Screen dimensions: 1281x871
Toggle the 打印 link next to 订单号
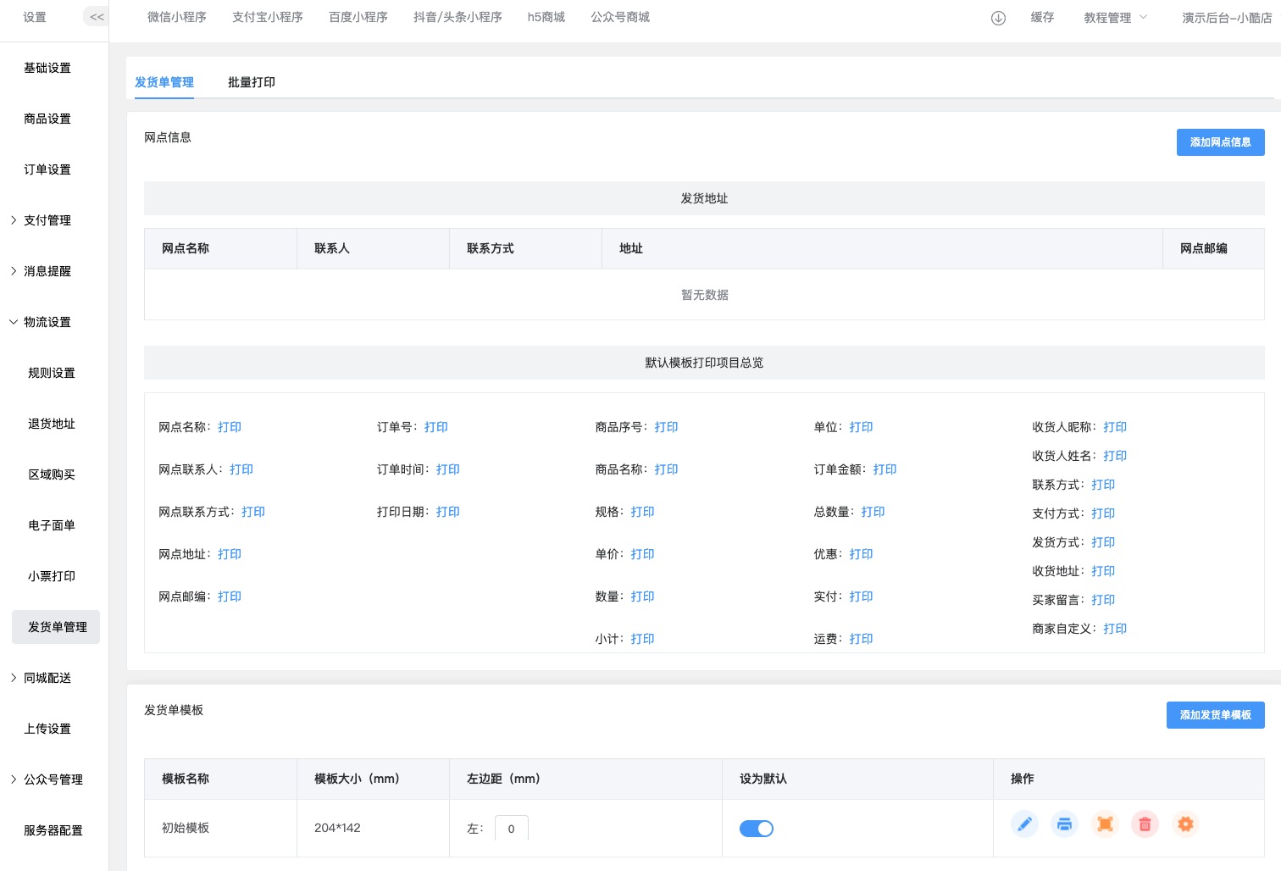pos(436,427)
